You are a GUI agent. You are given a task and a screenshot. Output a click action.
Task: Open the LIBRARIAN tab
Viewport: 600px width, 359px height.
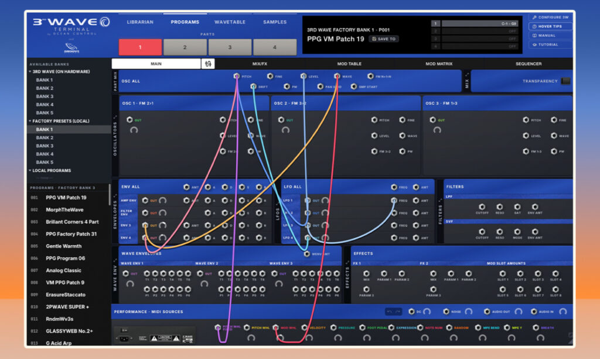click(x=140, y=22)
